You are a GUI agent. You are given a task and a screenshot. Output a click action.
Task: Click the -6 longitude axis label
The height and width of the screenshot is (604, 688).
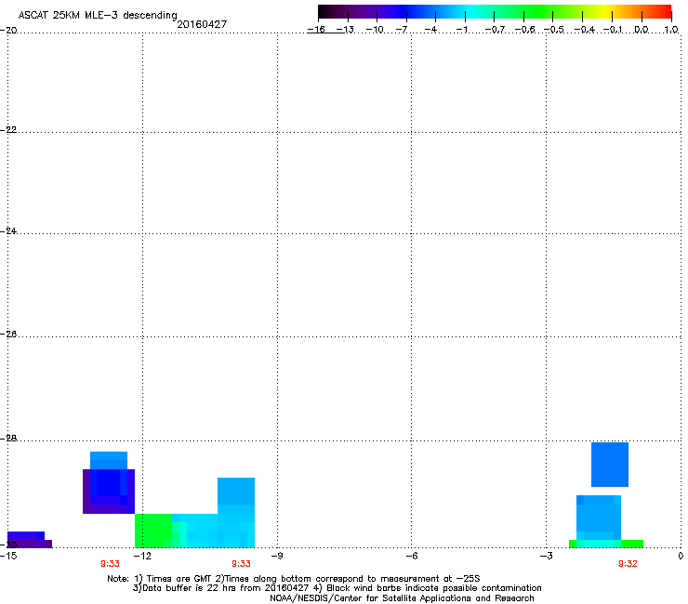click(x=412, y=556)
